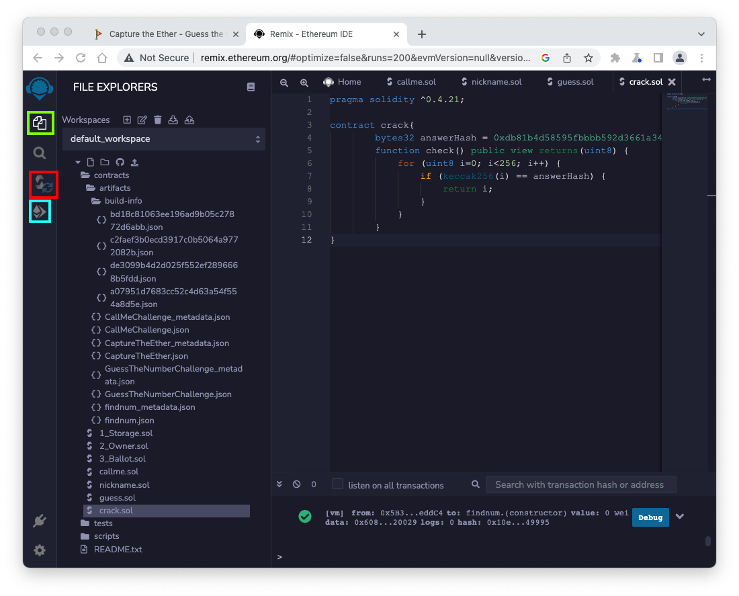Open Remix settings gear icon
Image resolution: width=739 pixels, height=596 pixels.
click(40, 550)
